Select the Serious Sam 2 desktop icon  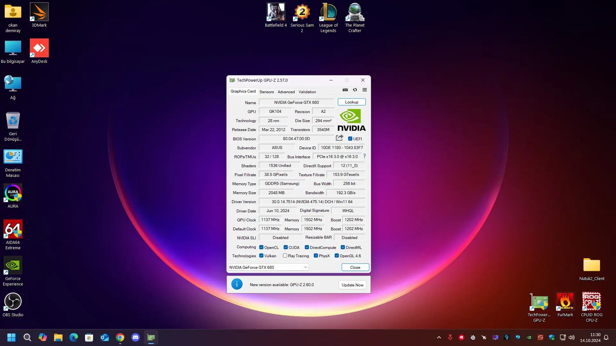[302, 18]
